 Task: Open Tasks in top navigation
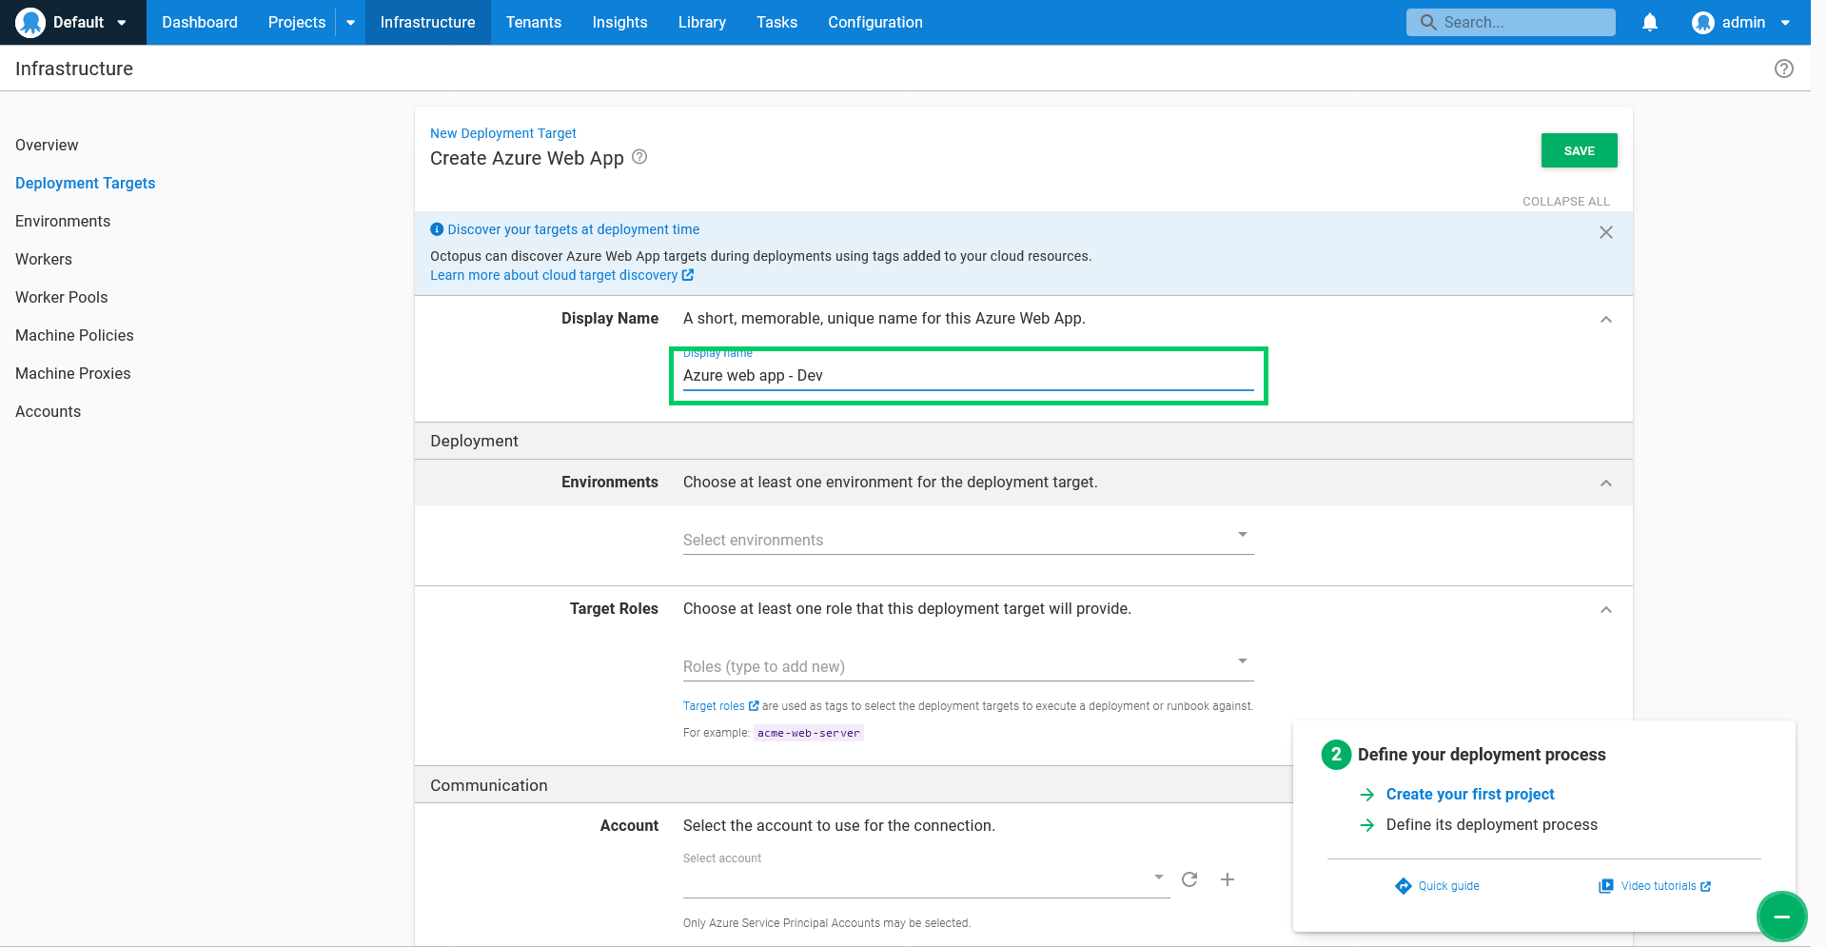[x=777, y=22]
